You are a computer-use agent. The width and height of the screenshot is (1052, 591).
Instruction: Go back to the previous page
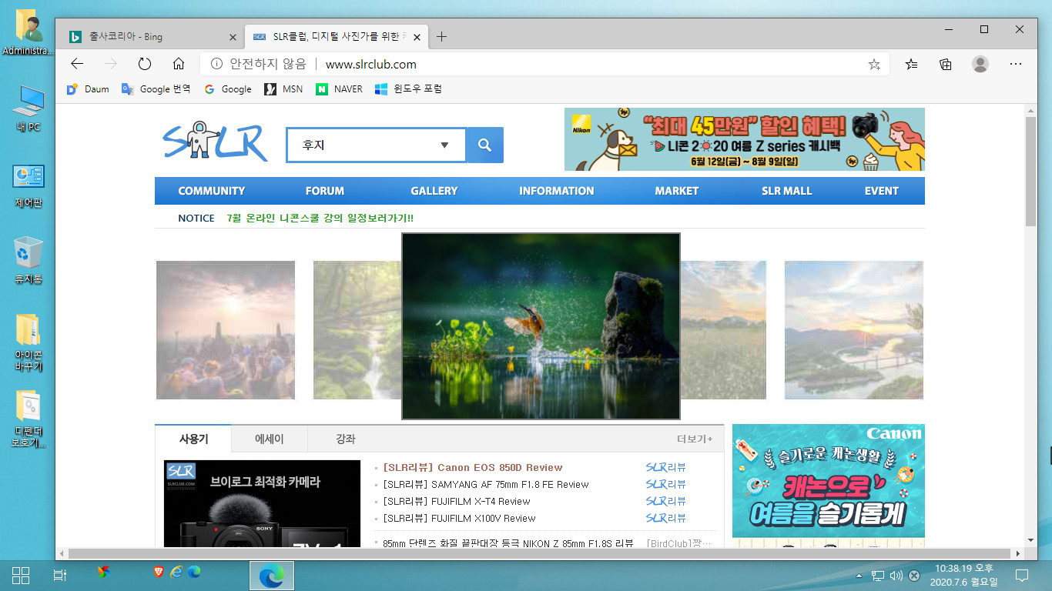[77, 64]
